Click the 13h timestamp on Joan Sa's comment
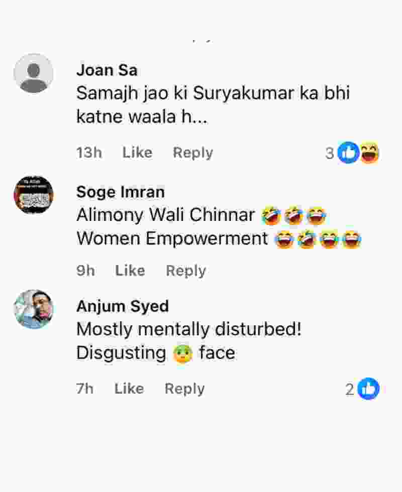402x492 pixels. pos(89,153)
